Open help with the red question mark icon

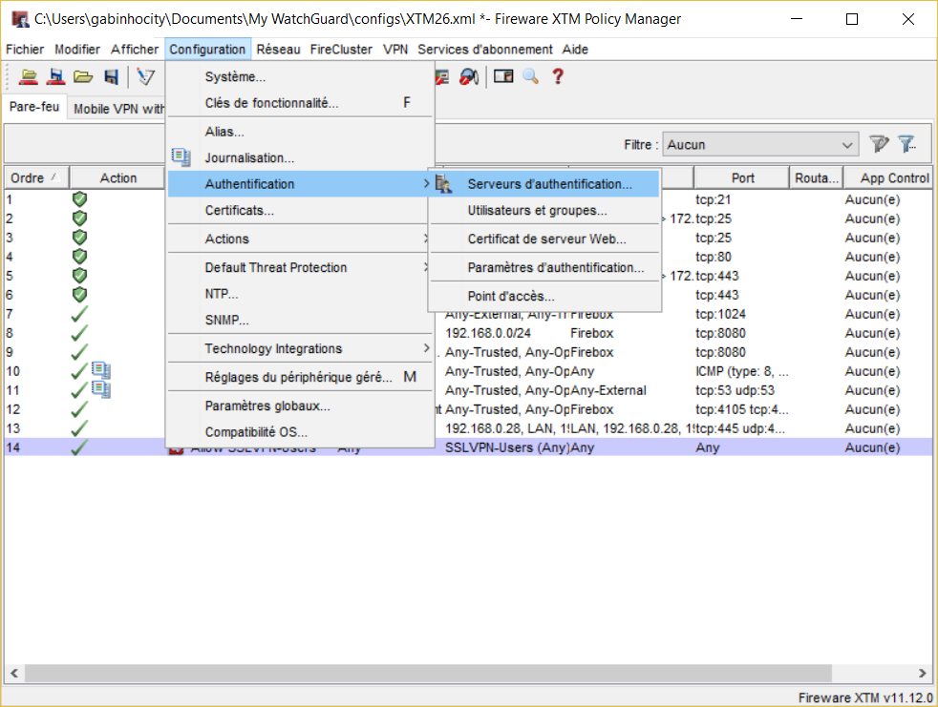[558, 76]
